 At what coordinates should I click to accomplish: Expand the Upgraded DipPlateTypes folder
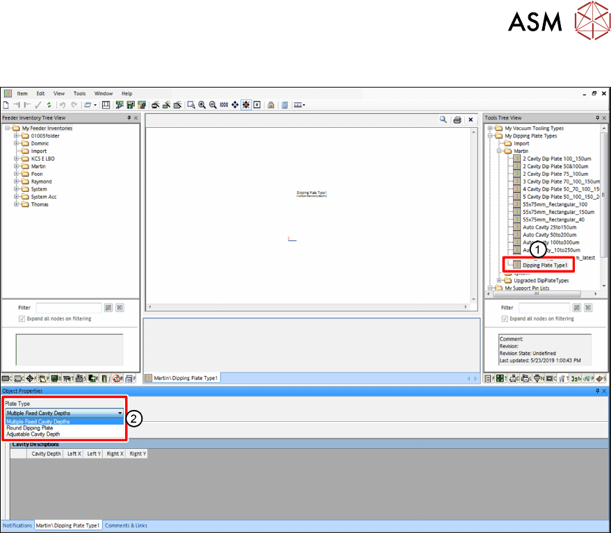(499, 281)
